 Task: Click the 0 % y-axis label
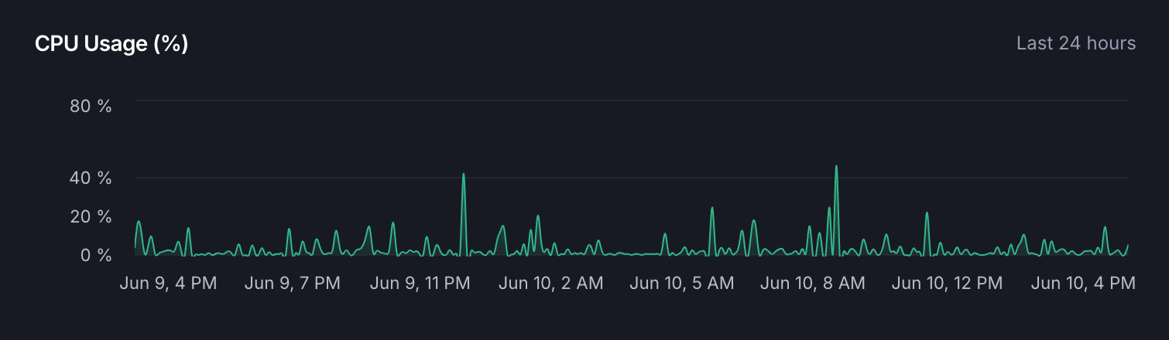(95, 255)
